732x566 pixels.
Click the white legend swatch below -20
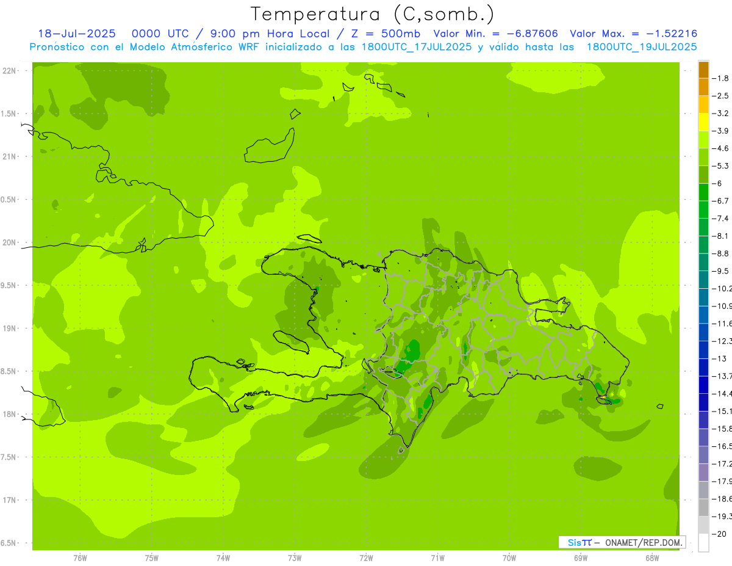pyautogui.click(x=703, y=543)
